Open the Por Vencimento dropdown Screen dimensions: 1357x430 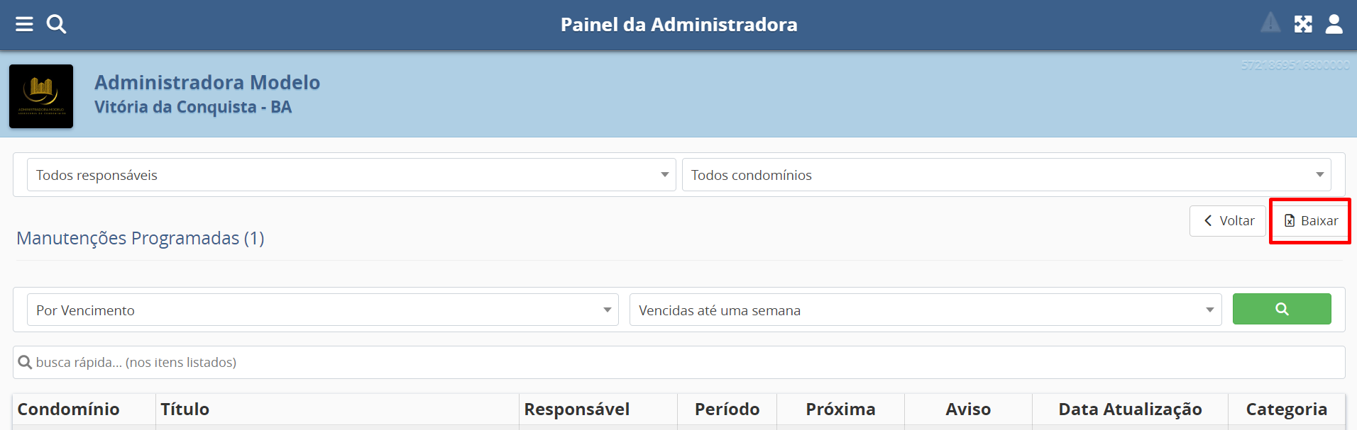point(322,310)
